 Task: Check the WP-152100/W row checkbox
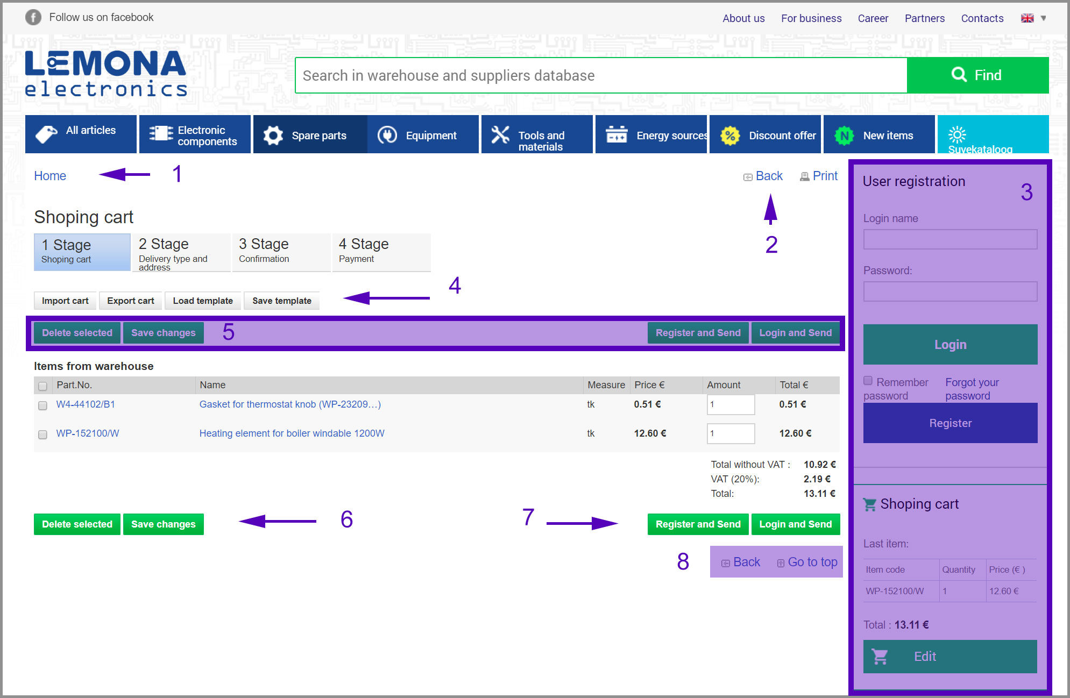point(43,435)
